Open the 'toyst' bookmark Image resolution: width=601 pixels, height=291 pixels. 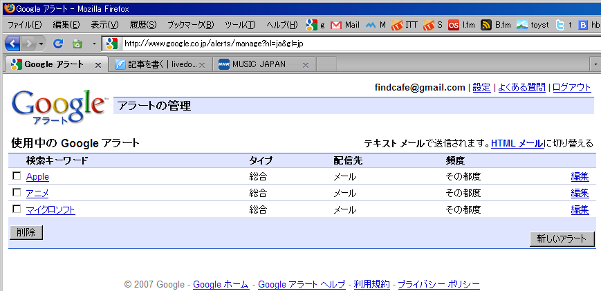(x=533, y=25)
